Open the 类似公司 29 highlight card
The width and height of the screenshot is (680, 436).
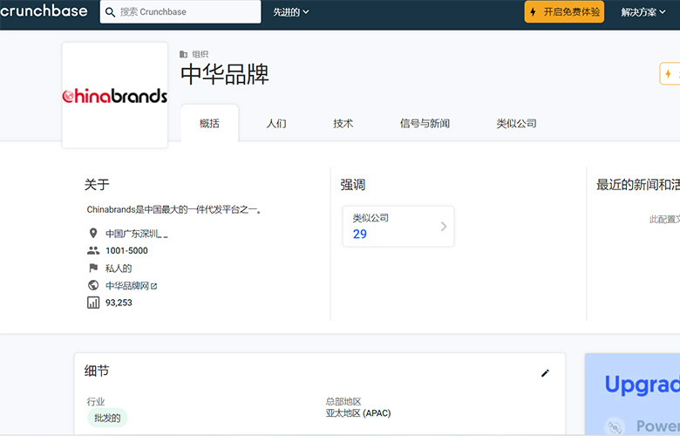pos(398,227)
